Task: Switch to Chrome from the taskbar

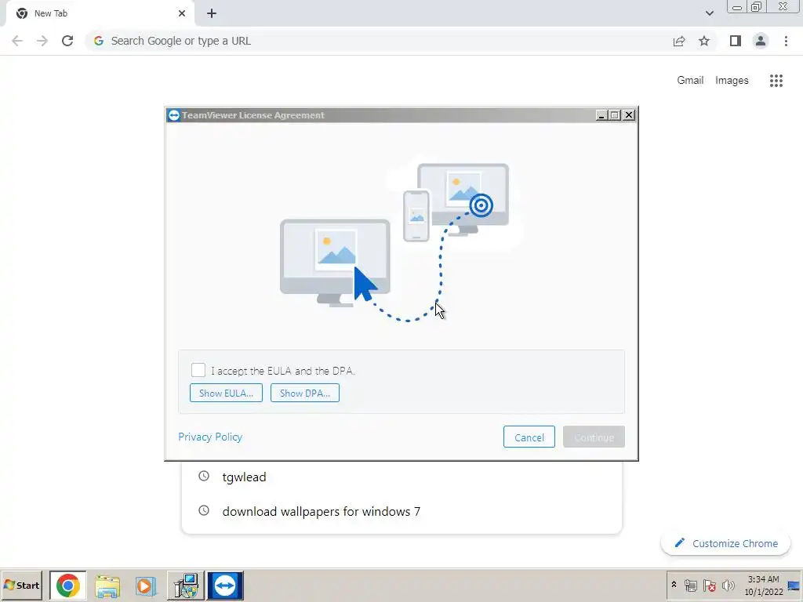Action: click(67, 585)
